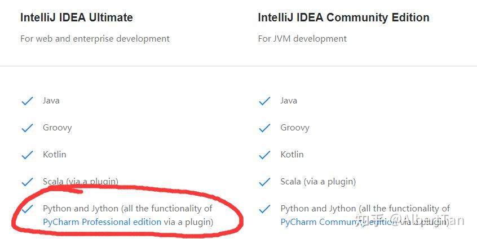Viewport: 477px width, 239px height.
Task: Click the checkmark beside Kotlin under Ultimate
Action: tap(27, 155)
